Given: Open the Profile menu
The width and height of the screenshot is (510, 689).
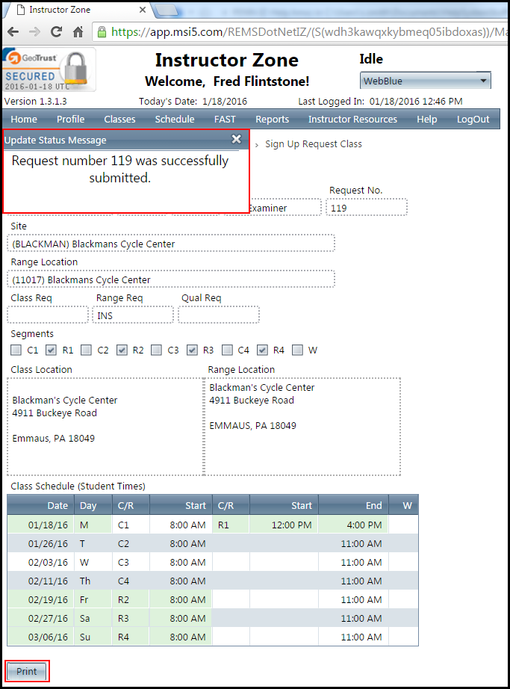Looking at the screenshot, I should [71, 119].
